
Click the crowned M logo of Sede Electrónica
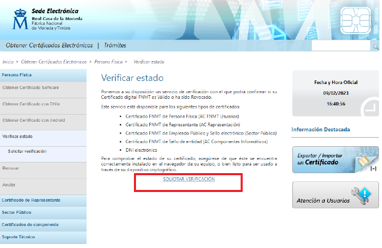(x=20, y=19)
